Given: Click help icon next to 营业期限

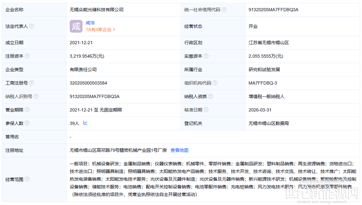Looking at the screenshot, I should click(x=27, y=110).
